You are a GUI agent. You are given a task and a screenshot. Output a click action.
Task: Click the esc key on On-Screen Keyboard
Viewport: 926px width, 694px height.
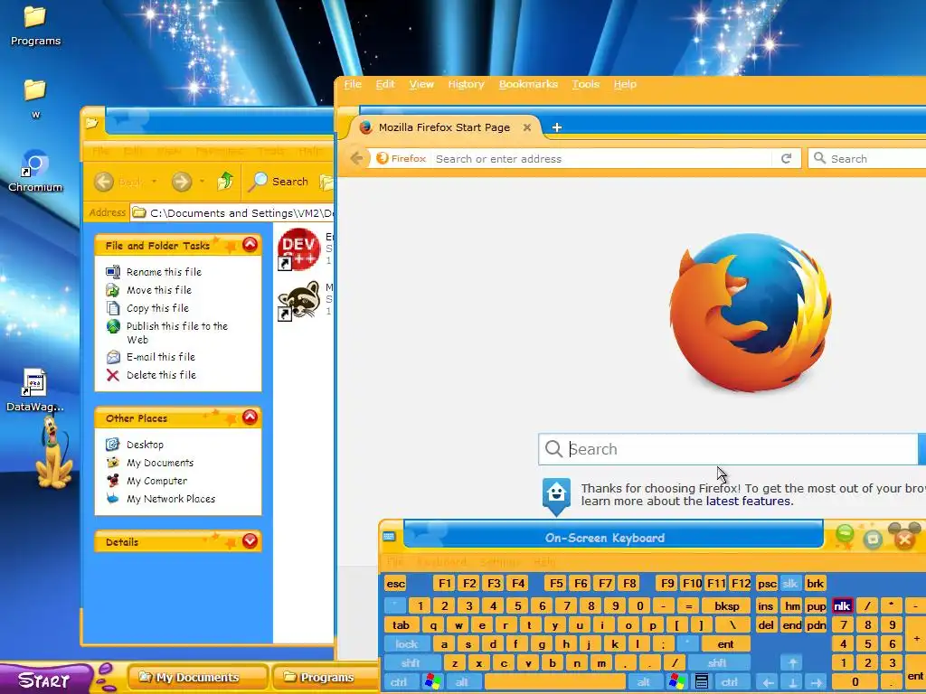(396, 584)
